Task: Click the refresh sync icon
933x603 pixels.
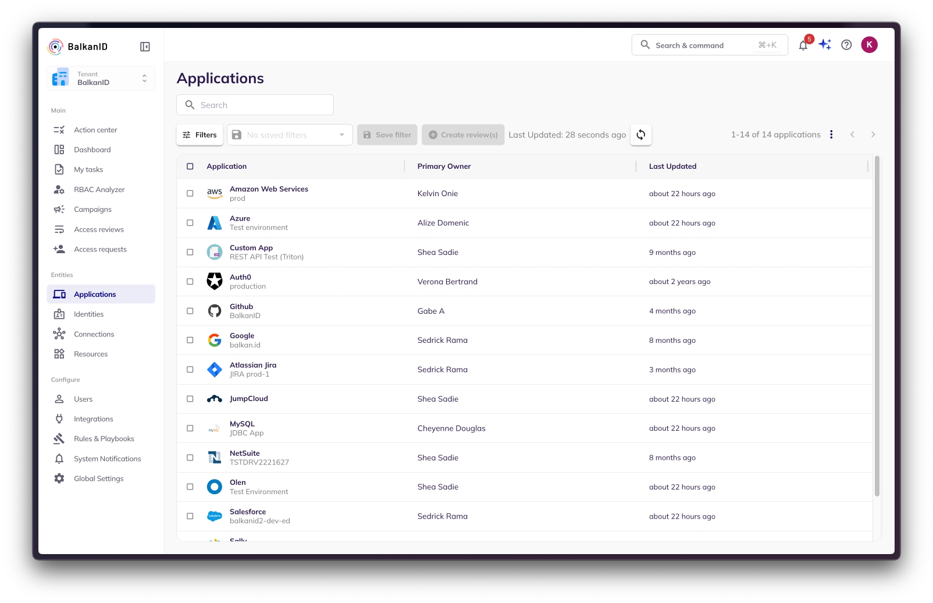Action: pyautogui.click(x=641, y=134)
